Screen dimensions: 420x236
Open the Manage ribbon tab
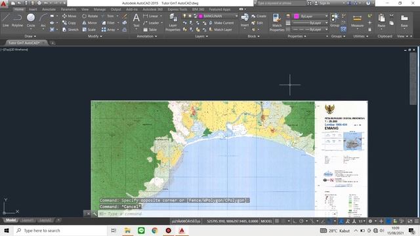click(x=100, y=9)
